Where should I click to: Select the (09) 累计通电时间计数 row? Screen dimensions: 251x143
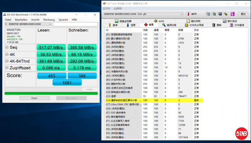tap(154, 39)
